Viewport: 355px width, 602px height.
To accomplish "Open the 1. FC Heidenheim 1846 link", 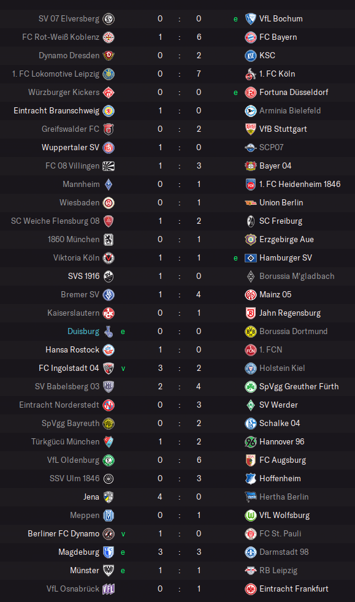I will coord(300,185).
